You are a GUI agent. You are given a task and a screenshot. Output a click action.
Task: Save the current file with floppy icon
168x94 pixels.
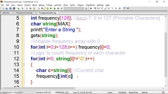coord(10,8)
